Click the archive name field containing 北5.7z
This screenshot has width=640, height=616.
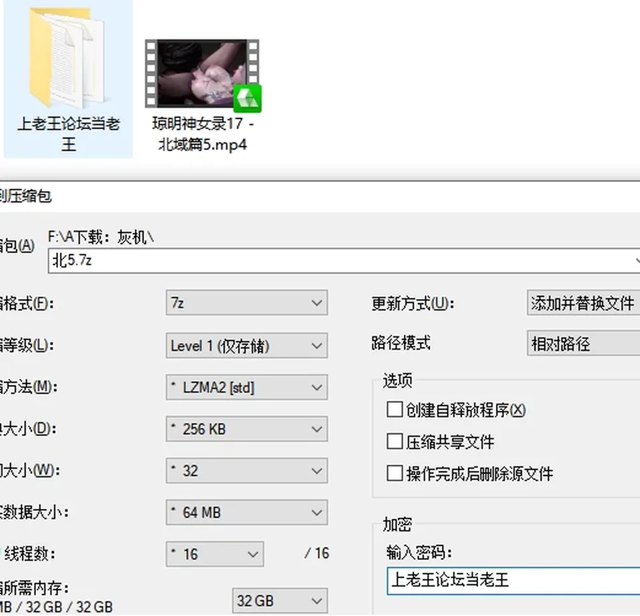point(344,260)
